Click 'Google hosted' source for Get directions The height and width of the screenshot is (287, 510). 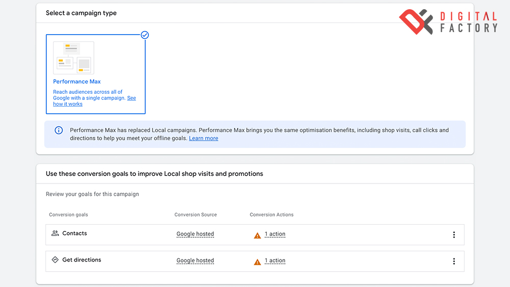[x=195, y=261]
